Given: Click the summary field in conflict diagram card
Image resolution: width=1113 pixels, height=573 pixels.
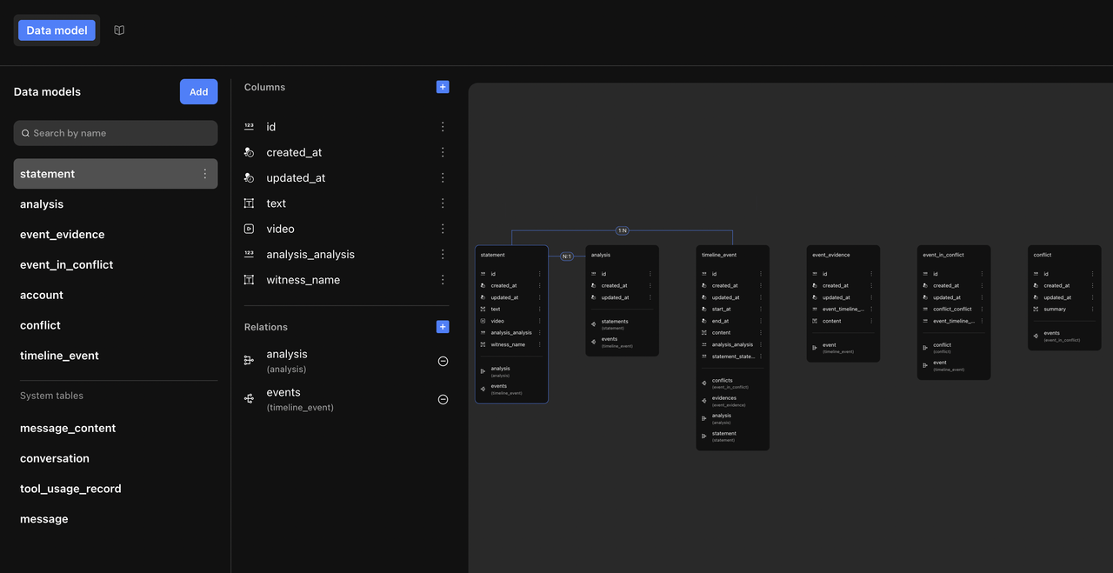Looking at the screenshot, I should pyautogui.click(x=1064, y=309).
